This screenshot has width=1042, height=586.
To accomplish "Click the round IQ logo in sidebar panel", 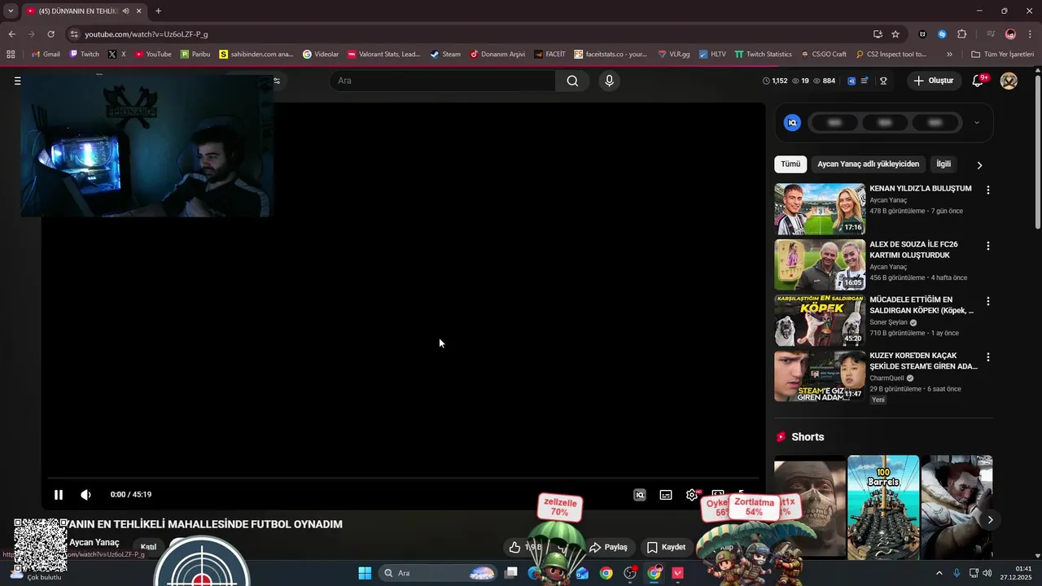I will 792,123.
